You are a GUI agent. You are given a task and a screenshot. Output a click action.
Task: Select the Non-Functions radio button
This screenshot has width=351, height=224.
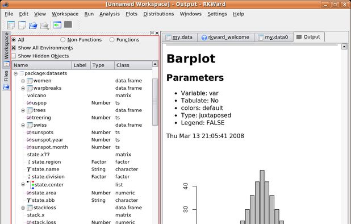[x=62, y=40]
